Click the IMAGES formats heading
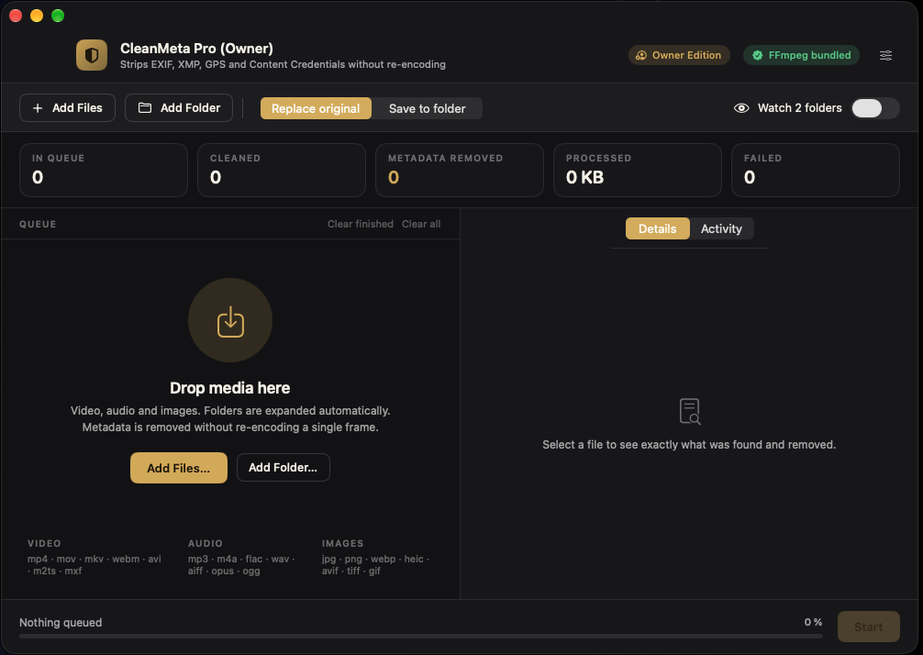The image size is (923, 655). pos(342,543)
